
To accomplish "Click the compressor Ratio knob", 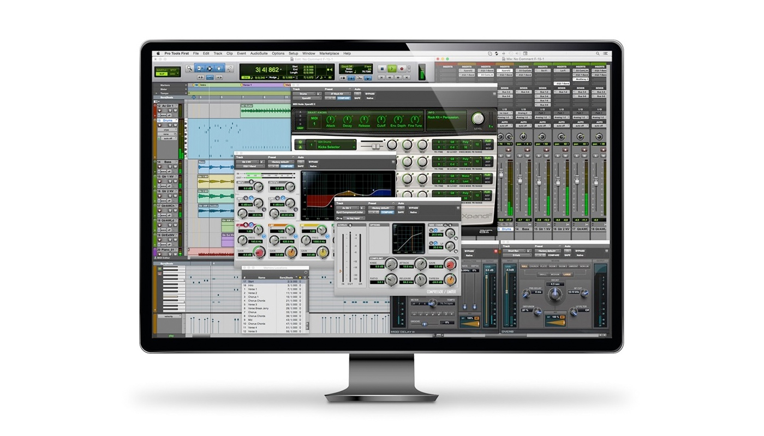I will tap(391, 280).
